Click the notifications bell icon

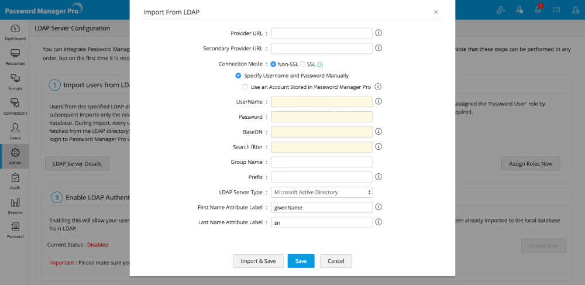tap(538, 10)
